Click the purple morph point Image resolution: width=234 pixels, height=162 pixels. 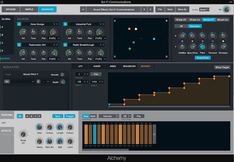pyautogui.click(x=134, y=42)
